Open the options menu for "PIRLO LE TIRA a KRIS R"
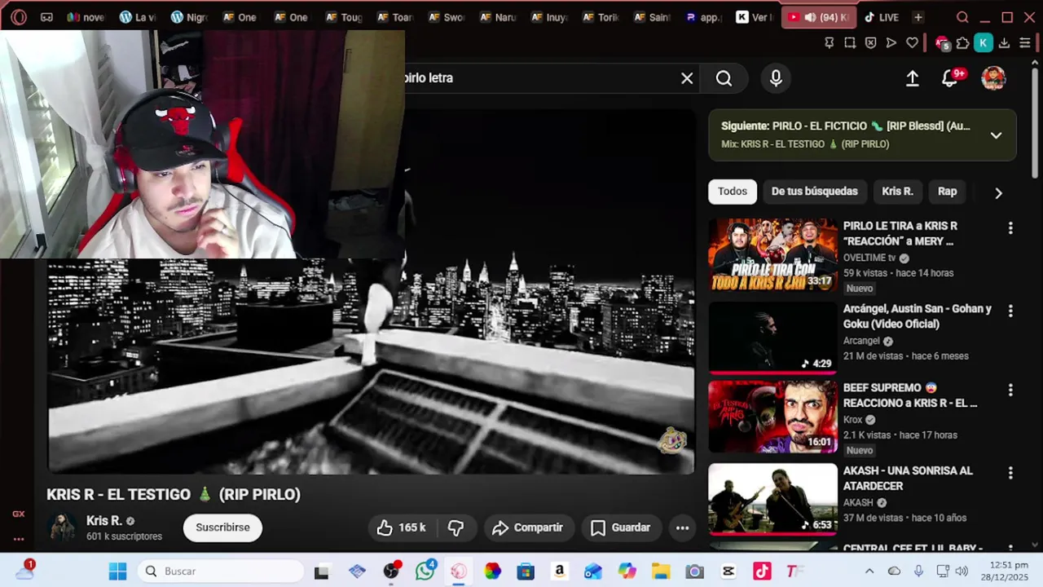Image resolution: width=1043 pixels, height=587 pixels. 1010,228
